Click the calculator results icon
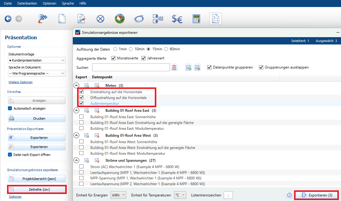Image resolution: width=341 pixels, height=201 pixels. pyautogui.click(x=196, y=19)
